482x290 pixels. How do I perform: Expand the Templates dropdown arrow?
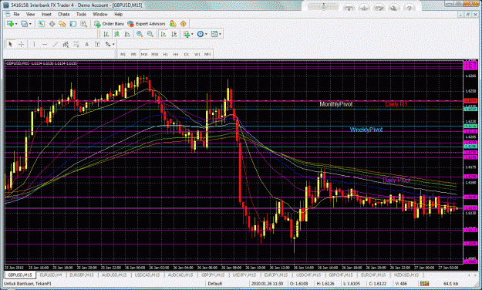(220, 34)
